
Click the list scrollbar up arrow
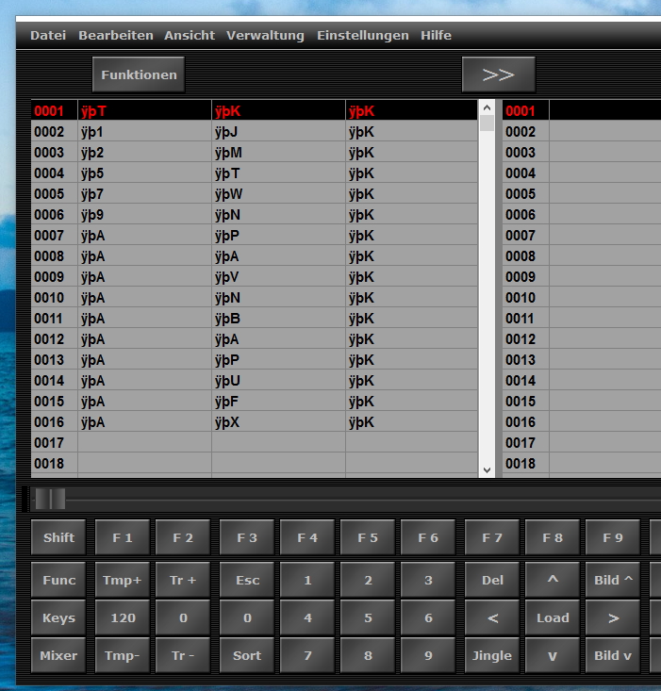pyautogui.click(x=487, y=107)
